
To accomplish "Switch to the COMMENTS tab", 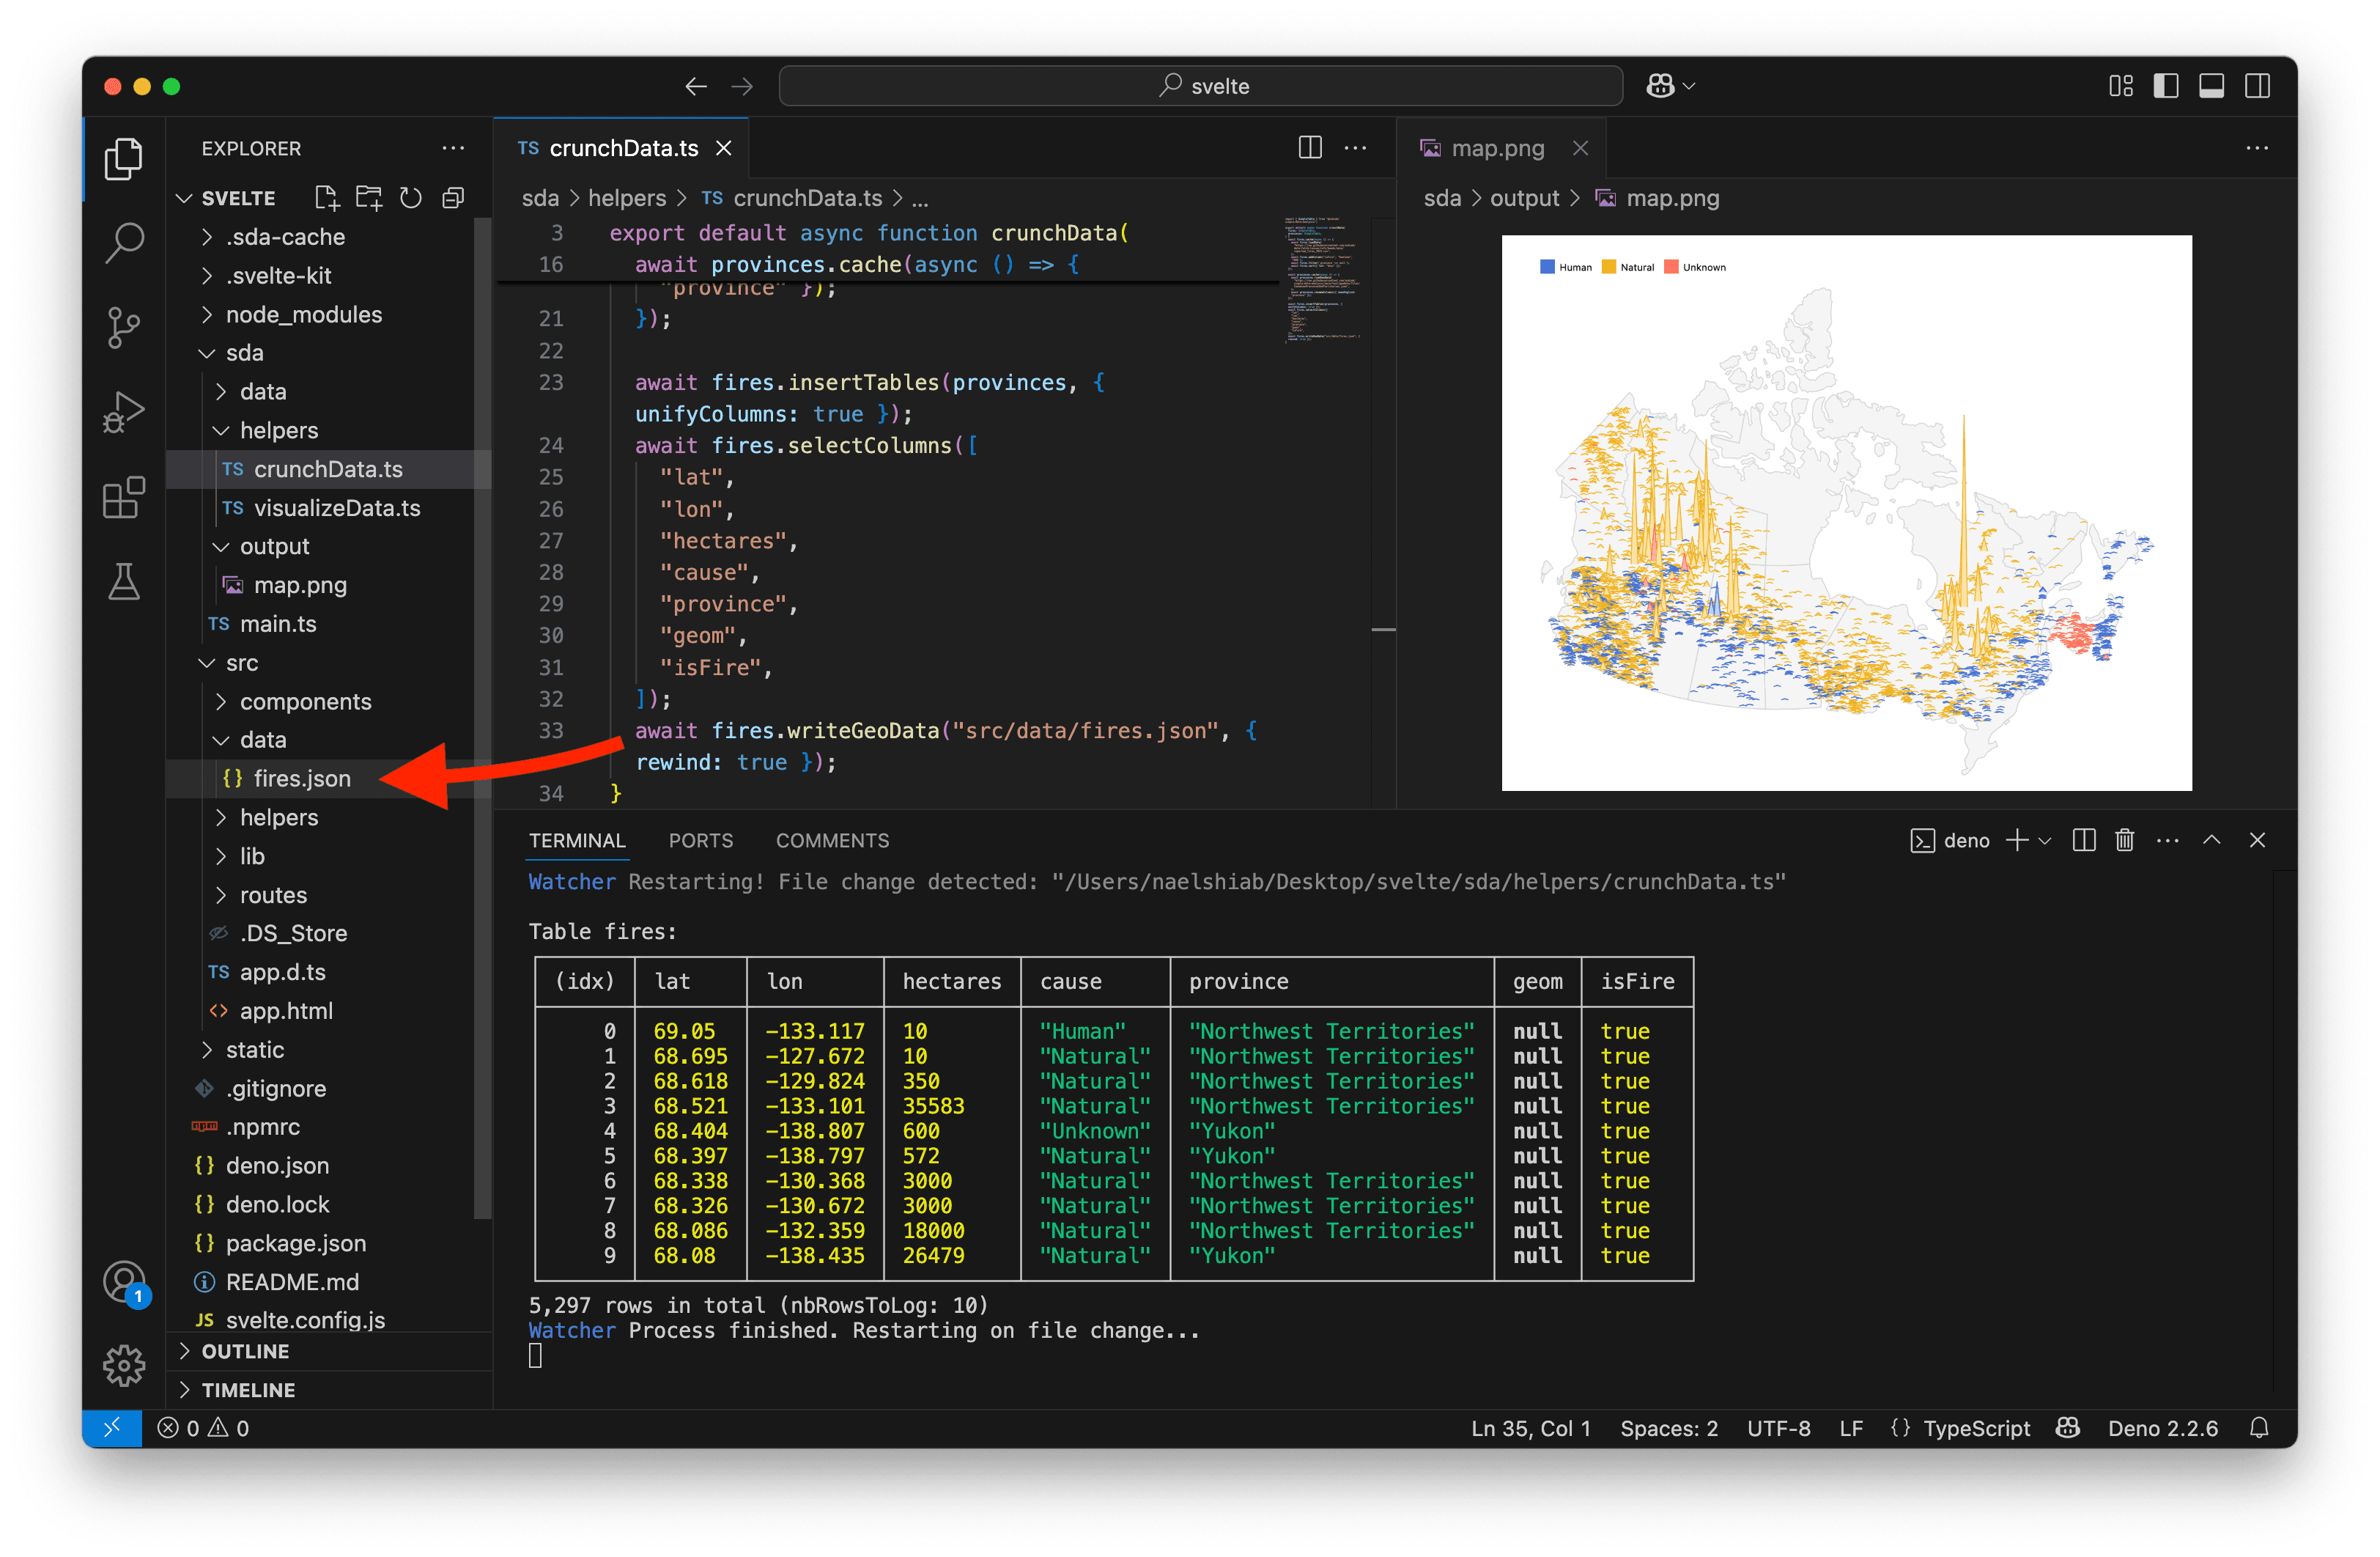I will (832, 841).
